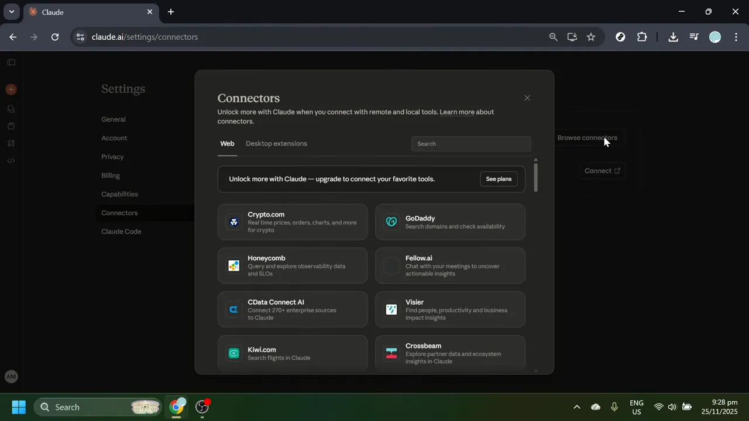
Task: Click the install app icon in address bar
Action: (572, 37)
